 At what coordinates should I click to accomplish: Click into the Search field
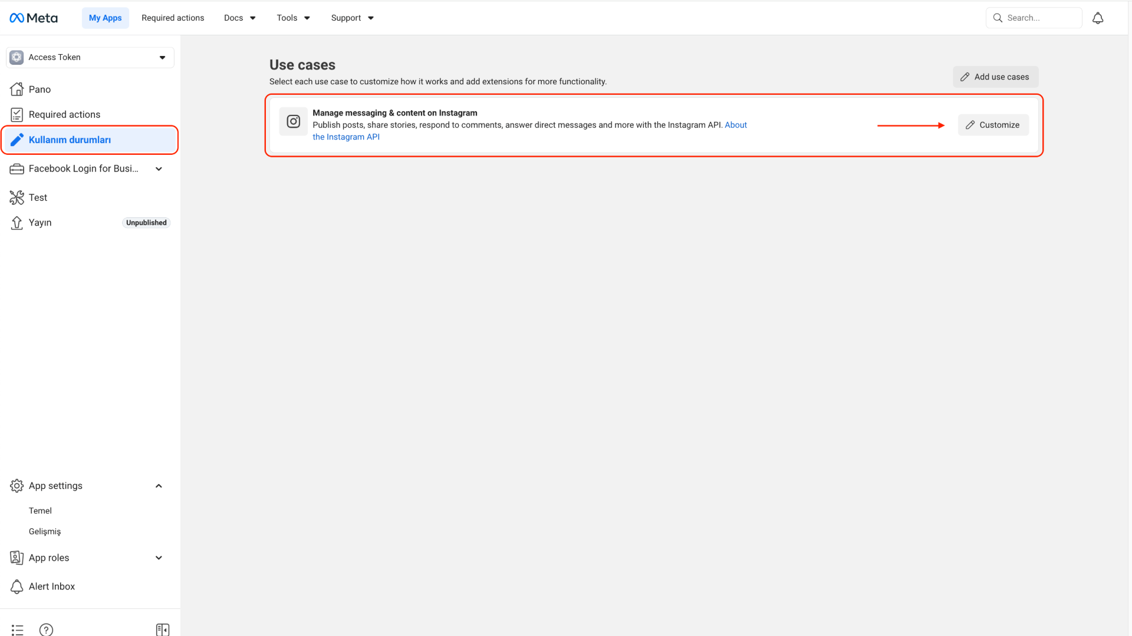pyautogui.click(x=1034, y=18)
